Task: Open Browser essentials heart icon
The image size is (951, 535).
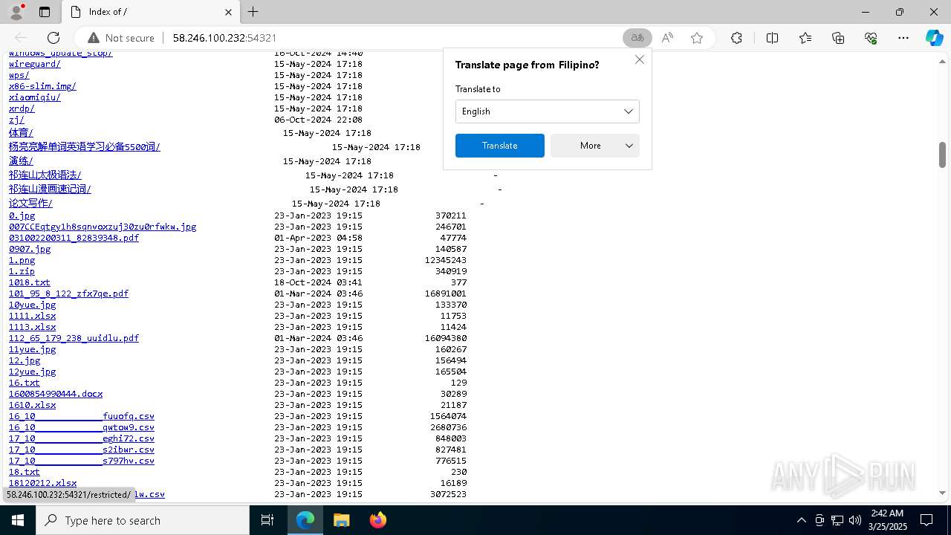Action: [871, 38]
